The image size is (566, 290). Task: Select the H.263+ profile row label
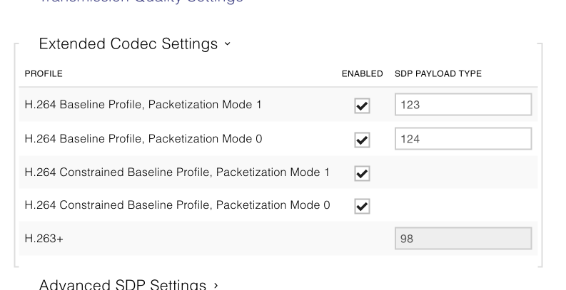click(44, 239)
